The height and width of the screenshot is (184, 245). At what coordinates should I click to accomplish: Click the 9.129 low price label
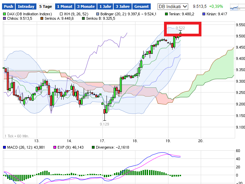(104, 124)
